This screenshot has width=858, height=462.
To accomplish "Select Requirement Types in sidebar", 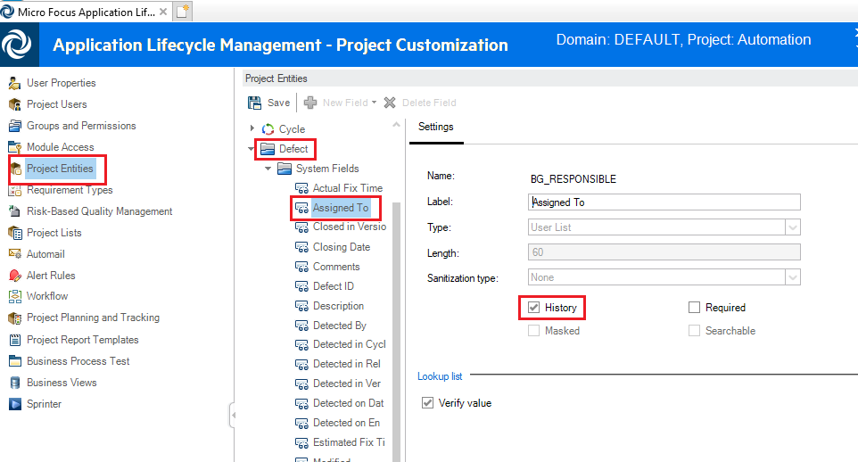I will [70, 190].
